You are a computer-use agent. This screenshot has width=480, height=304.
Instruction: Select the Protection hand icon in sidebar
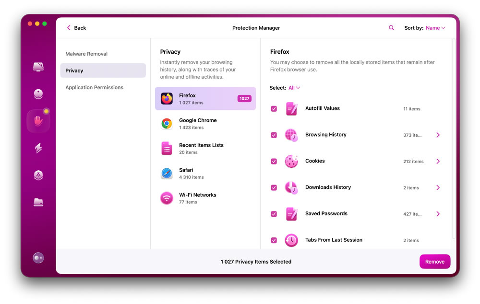38,121
